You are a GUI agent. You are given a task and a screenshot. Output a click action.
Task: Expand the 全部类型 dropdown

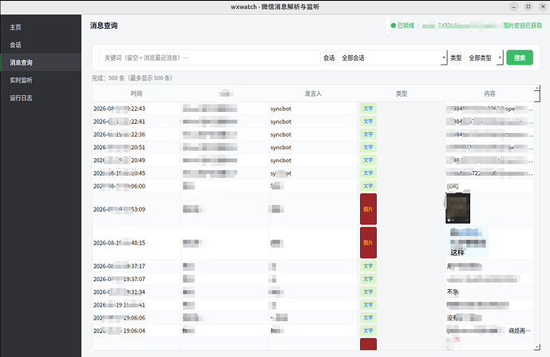point(484,58)
